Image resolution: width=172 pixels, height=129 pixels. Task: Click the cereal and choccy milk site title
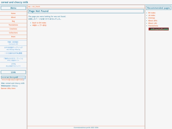click(14, 2)
